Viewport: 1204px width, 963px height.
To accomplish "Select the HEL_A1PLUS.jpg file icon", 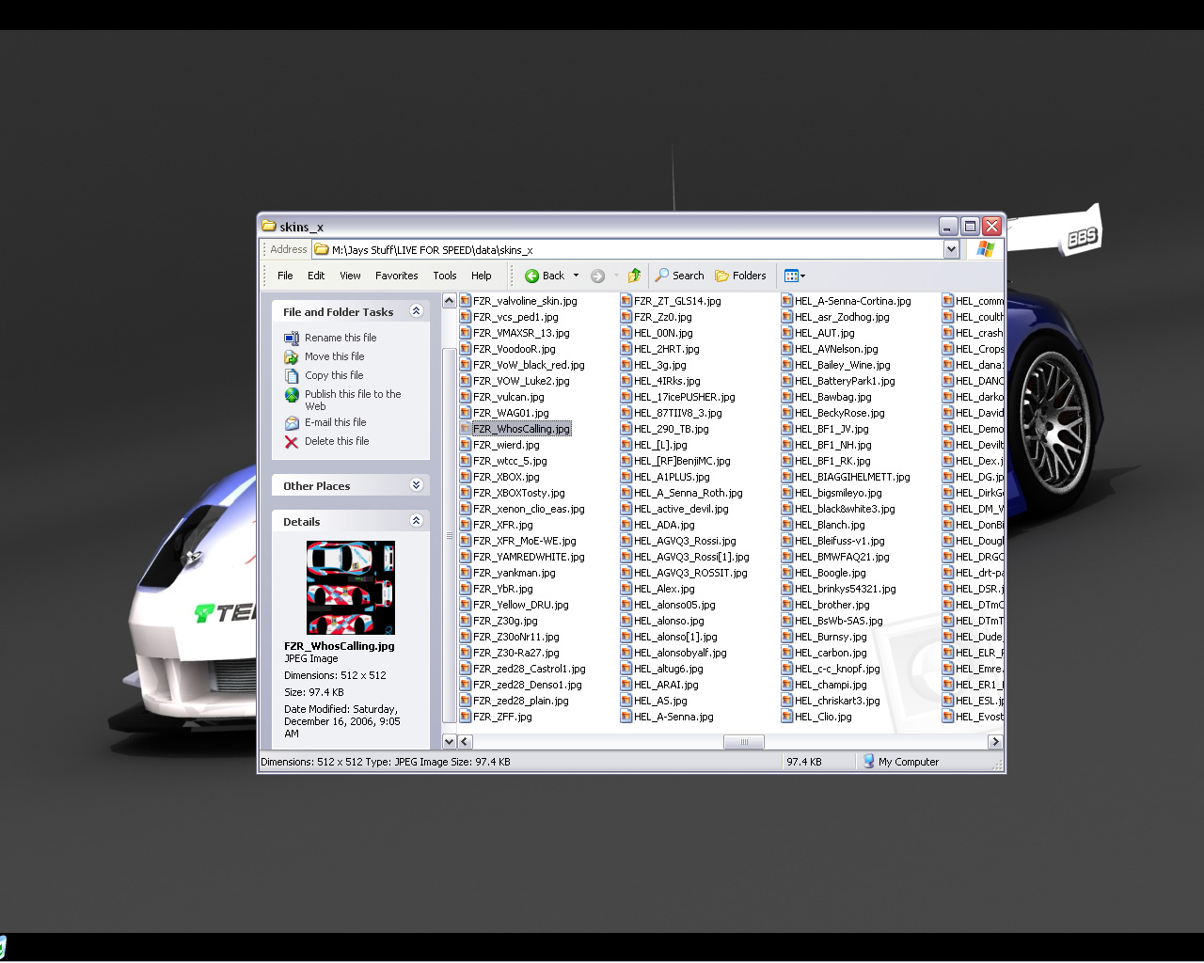I will tap(626, 477).
